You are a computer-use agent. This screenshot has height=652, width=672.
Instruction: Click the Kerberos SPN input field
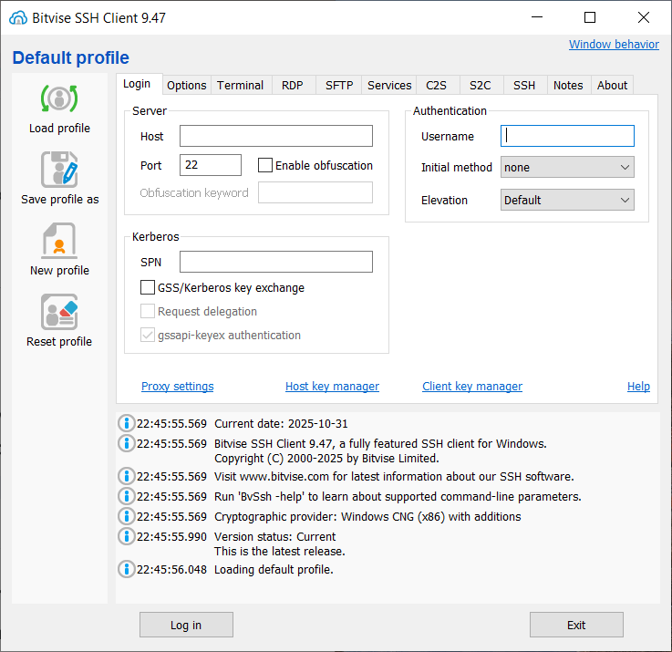coord(276,262)
